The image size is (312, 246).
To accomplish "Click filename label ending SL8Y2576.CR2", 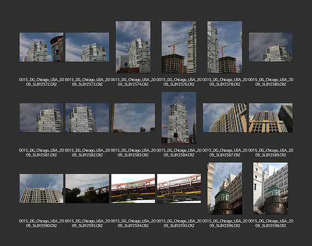I will tap(179, 82).
